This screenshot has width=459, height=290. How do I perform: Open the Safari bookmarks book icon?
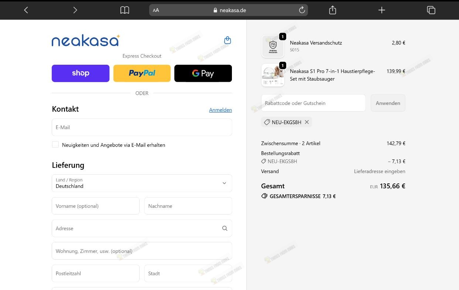[x=125, y=10]
